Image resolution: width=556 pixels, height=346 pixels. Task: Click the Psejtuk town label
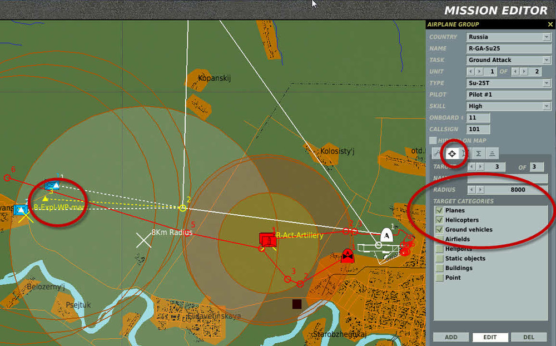tap(78, 305)
